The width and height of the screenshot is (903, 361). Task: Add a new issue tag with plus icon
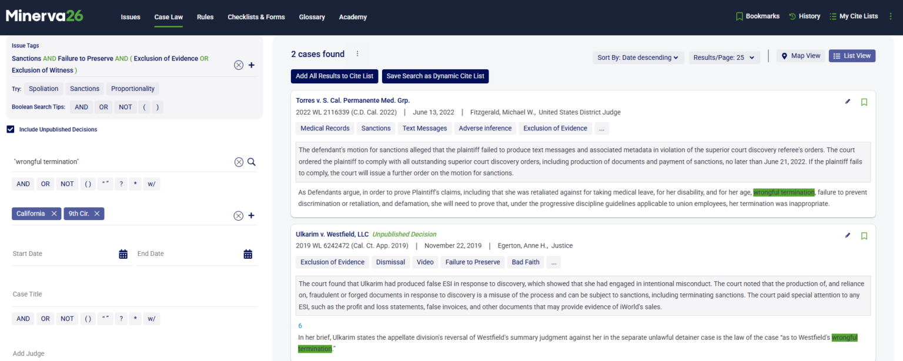252,65
